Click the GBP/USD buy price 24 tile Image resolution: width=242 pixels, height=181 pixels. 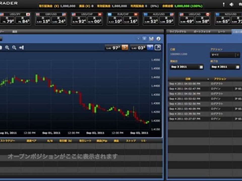tap(58, 20)
